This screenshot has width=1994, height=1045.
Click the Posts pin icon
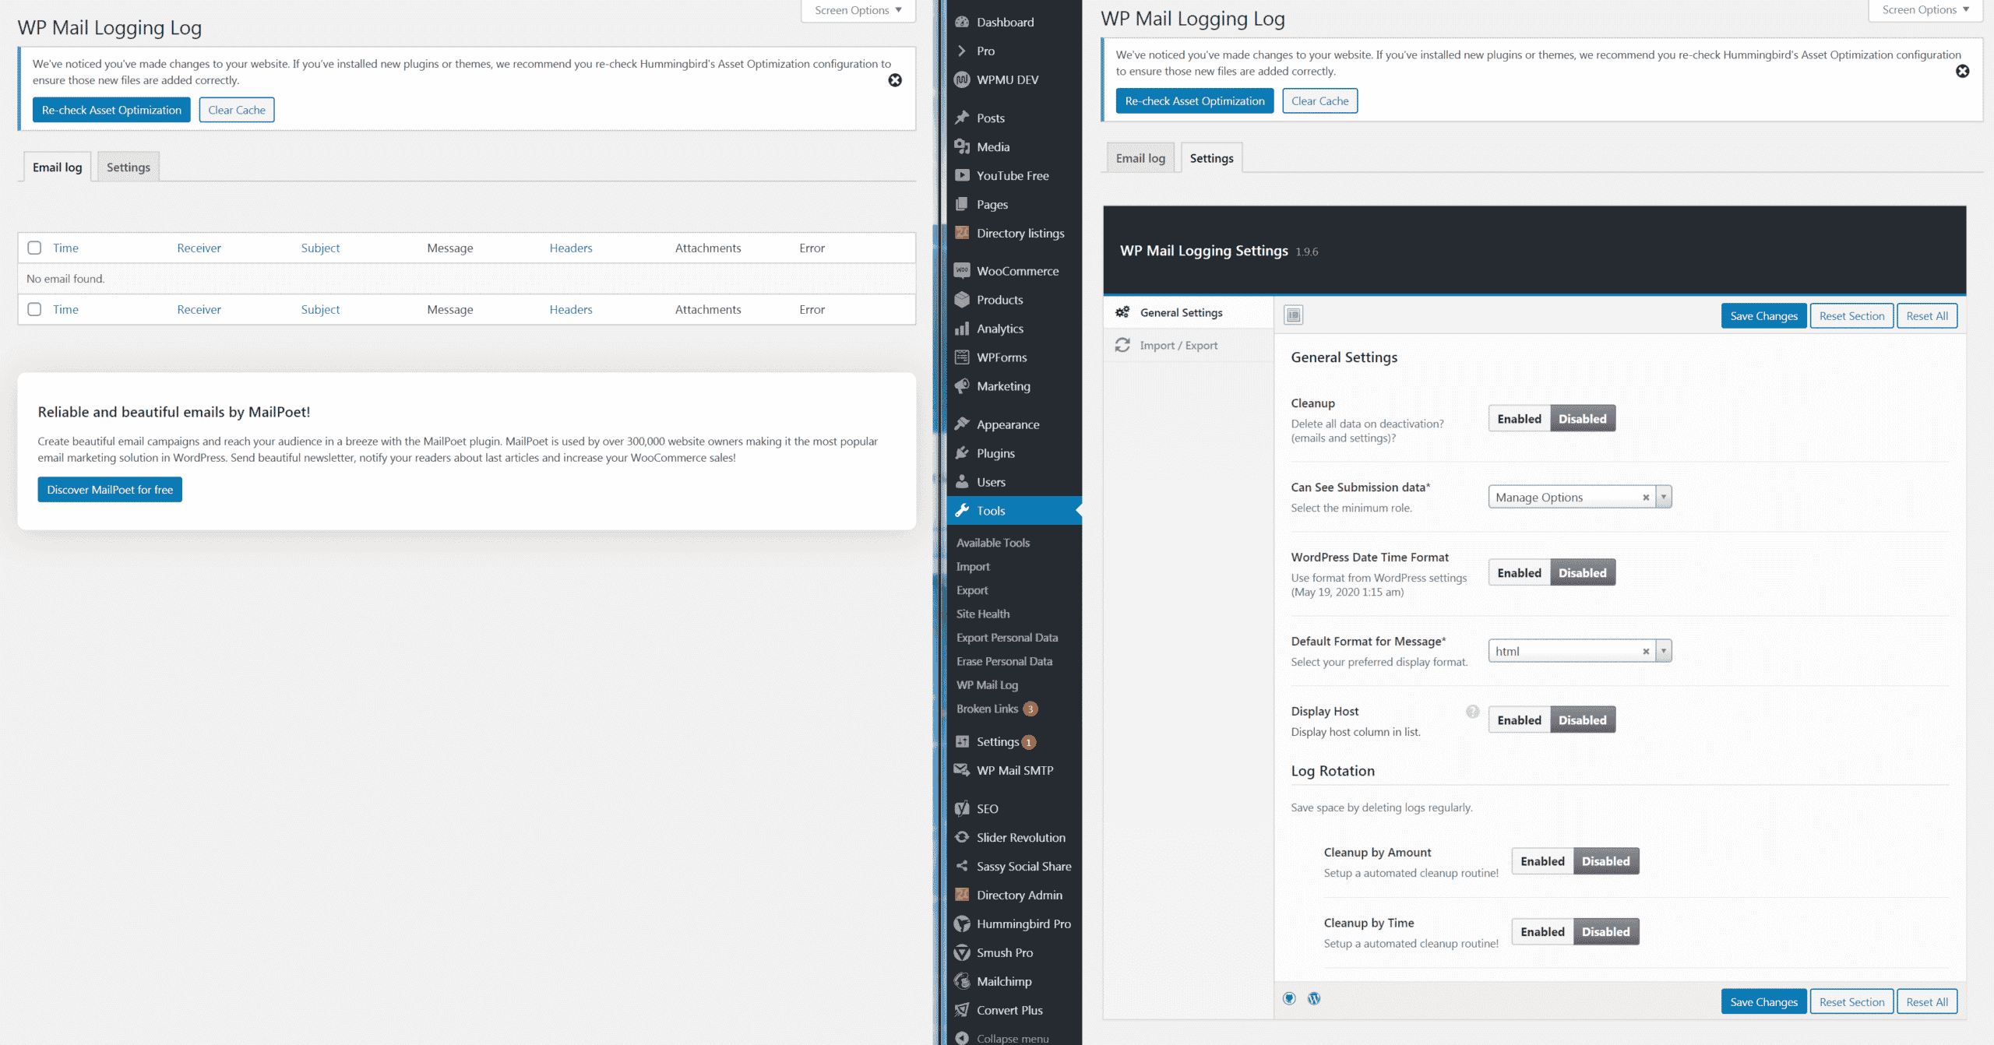pos(962,118)
